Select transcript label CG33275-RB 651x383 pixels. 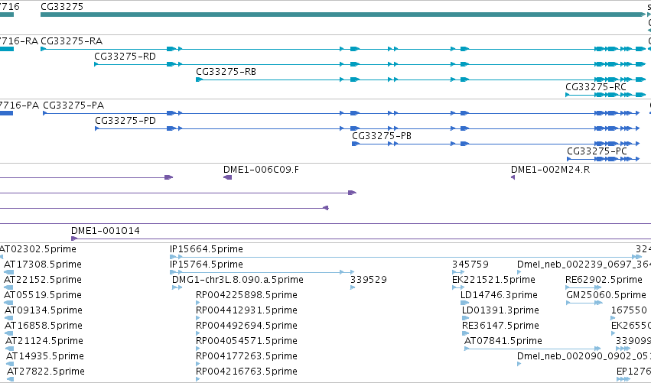(x=226, y=72)
